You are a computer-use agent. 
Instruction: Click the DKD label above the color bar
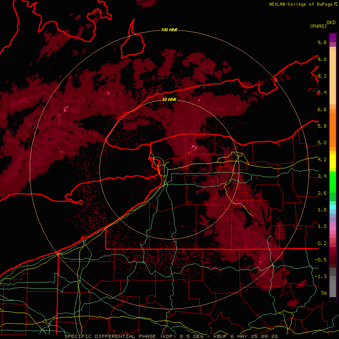[331, 23]
